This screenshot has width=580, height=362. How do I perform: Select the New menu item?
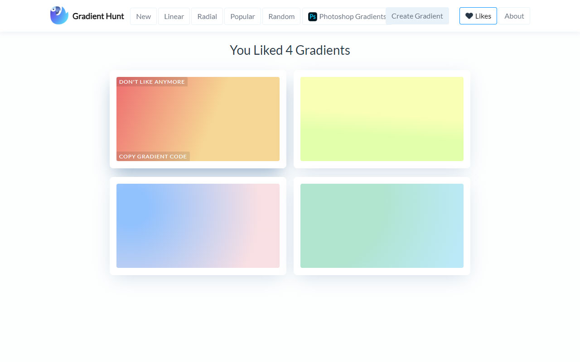(143, 16)
